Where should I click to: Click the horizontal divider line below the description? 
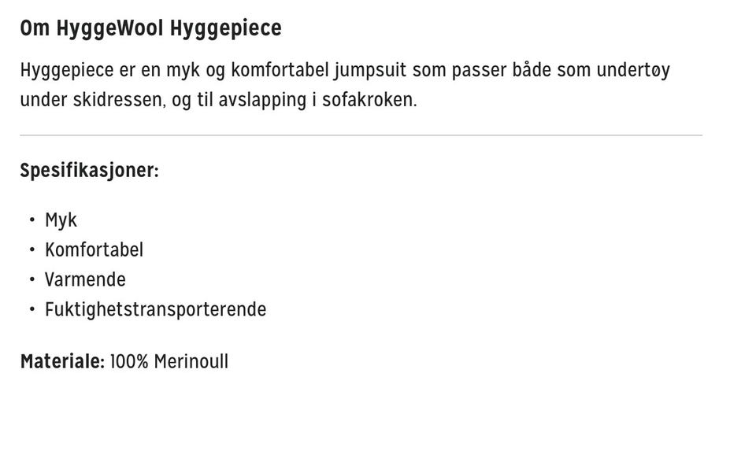coord(361,135)
